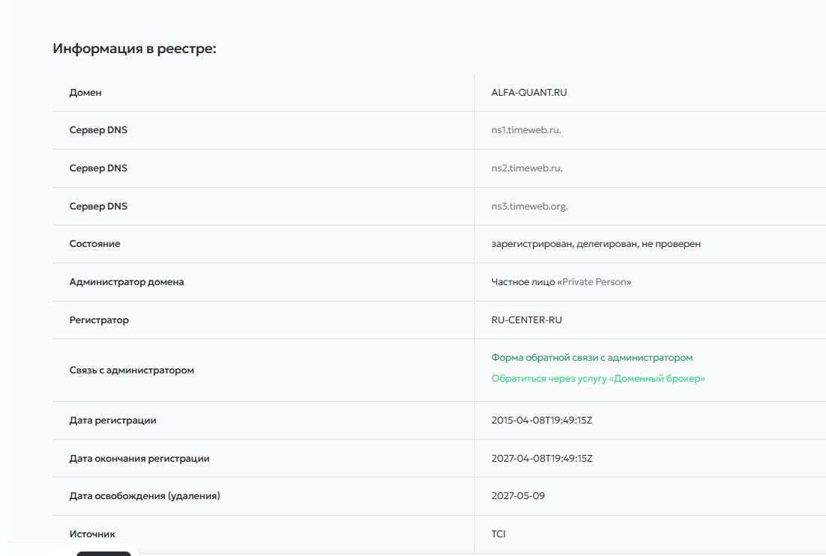Open 'Форма обратной связи с администратором' link
Image resolution: width=826 pixels, height=556 pixels.
tap(591, 358)
